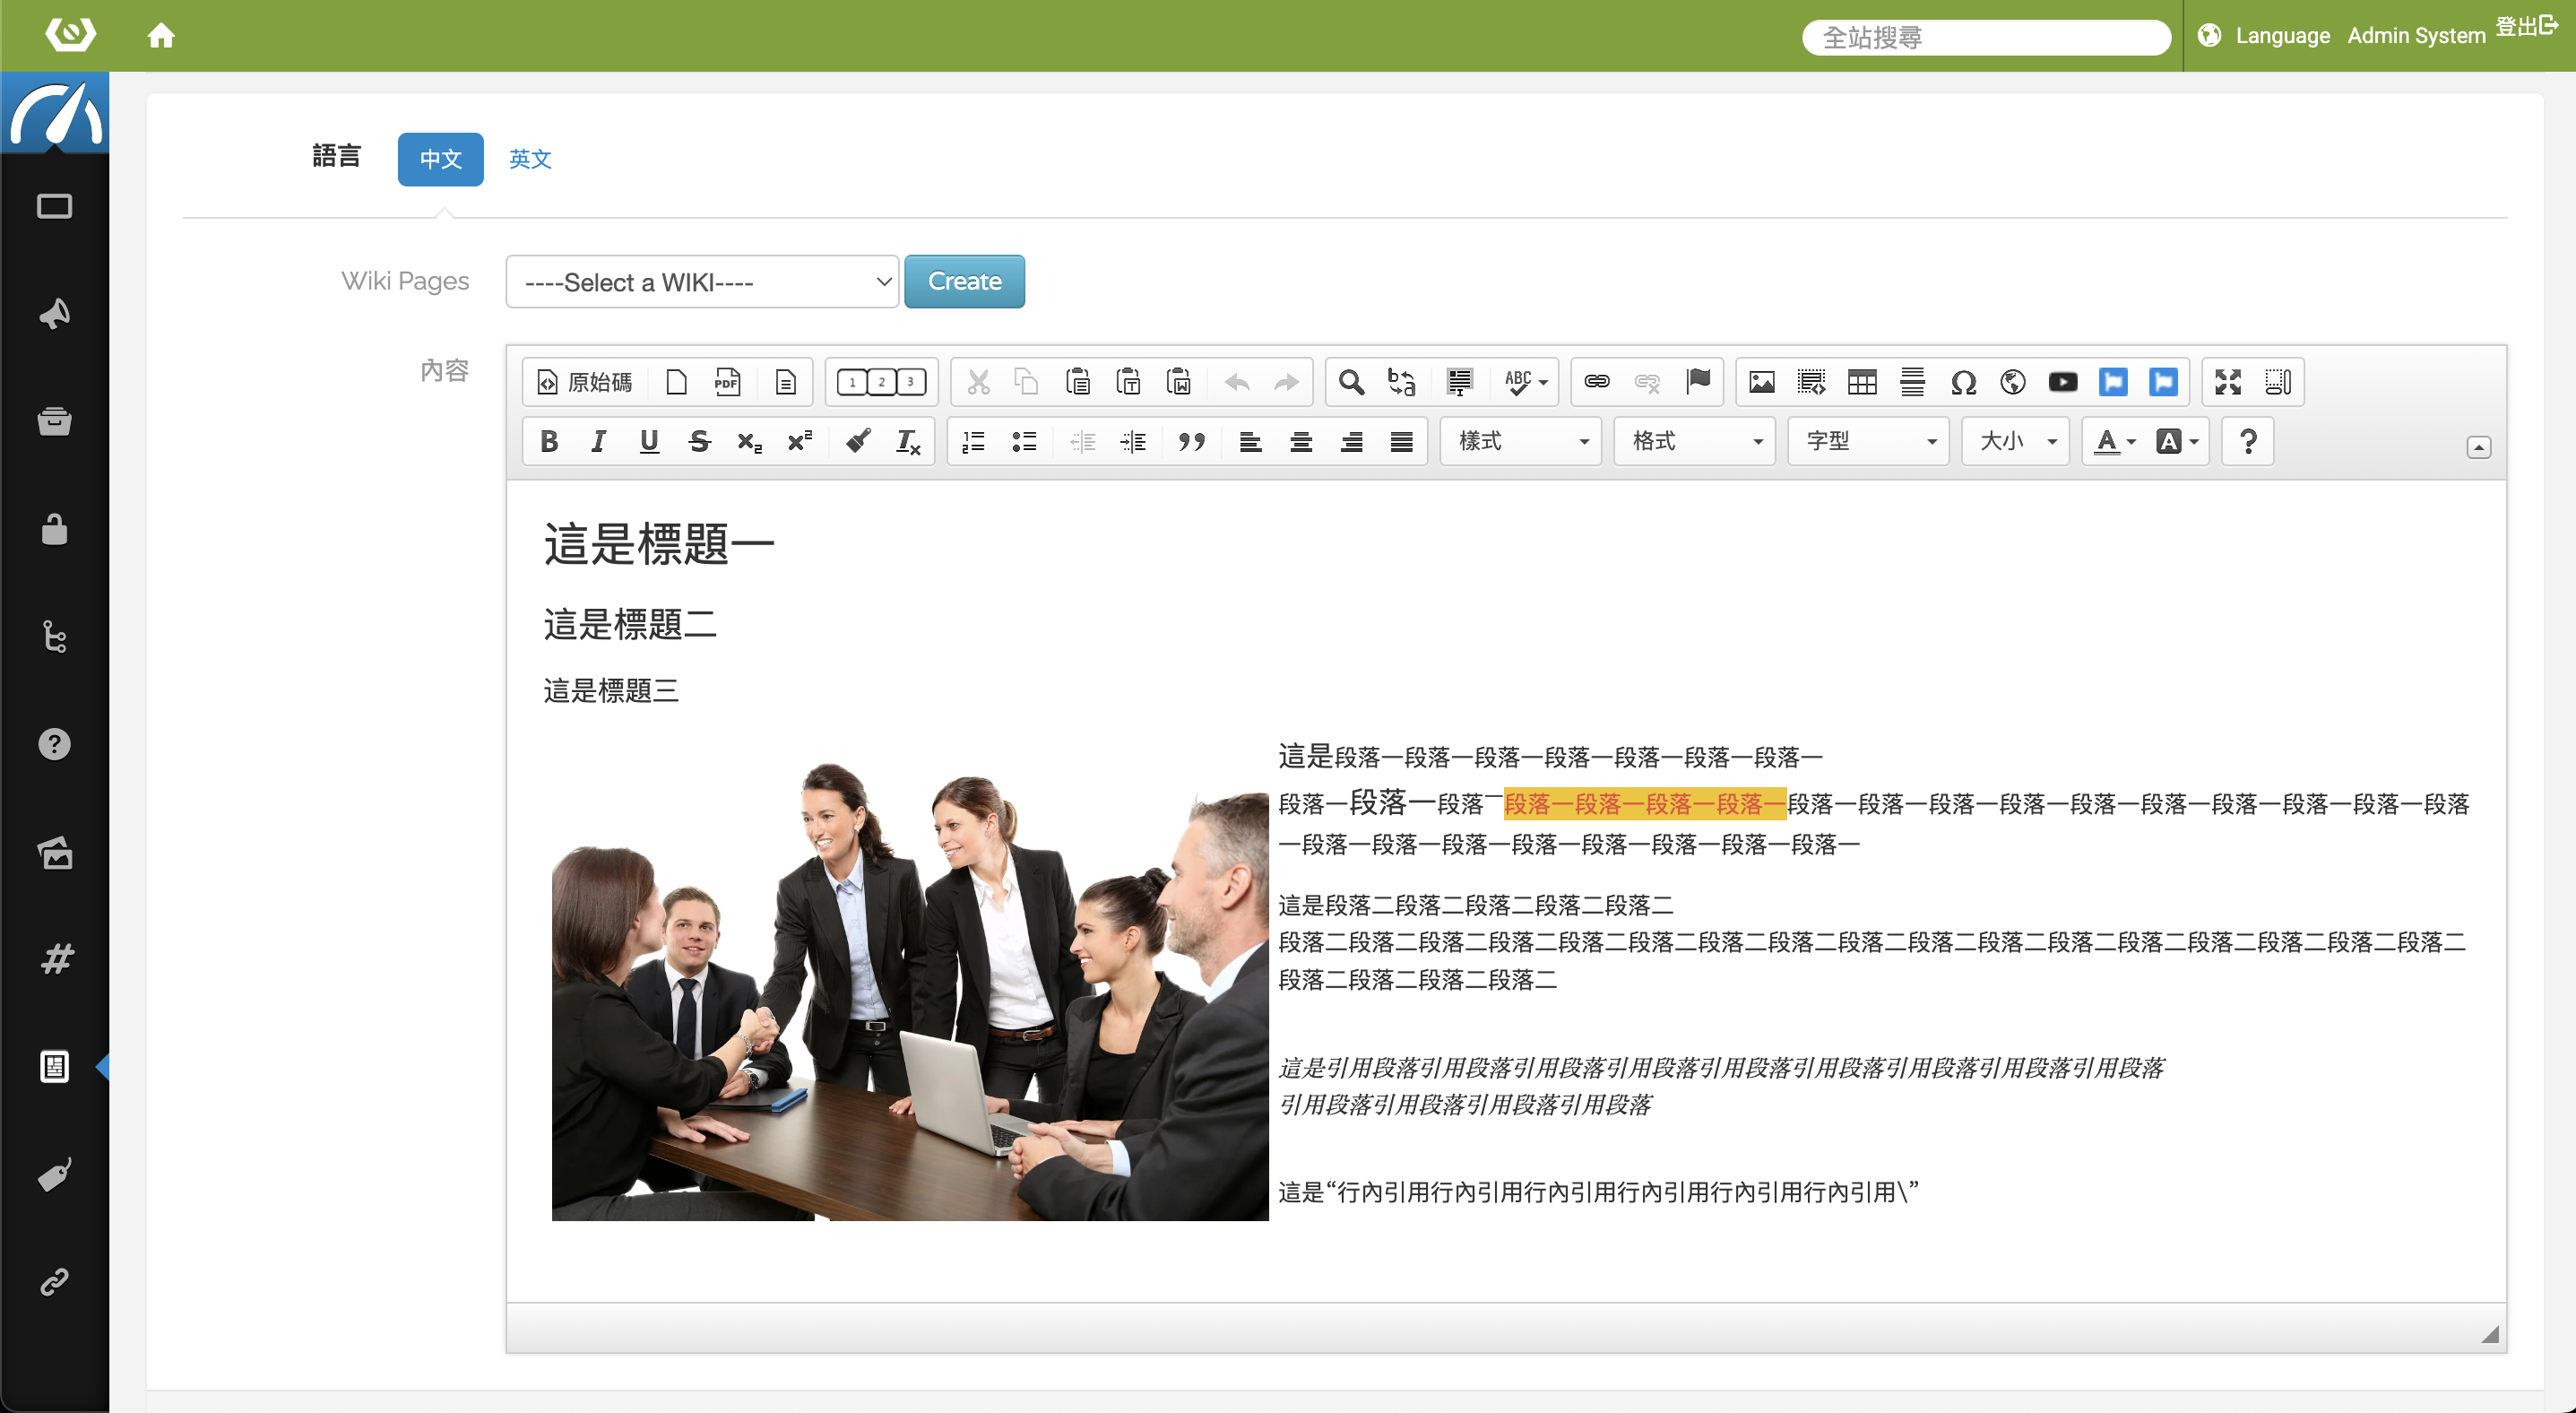Viewport: 2576px width, 1413px height.
Task: Insert special character with Omega icon
Action: click(x=1963, y=382)
